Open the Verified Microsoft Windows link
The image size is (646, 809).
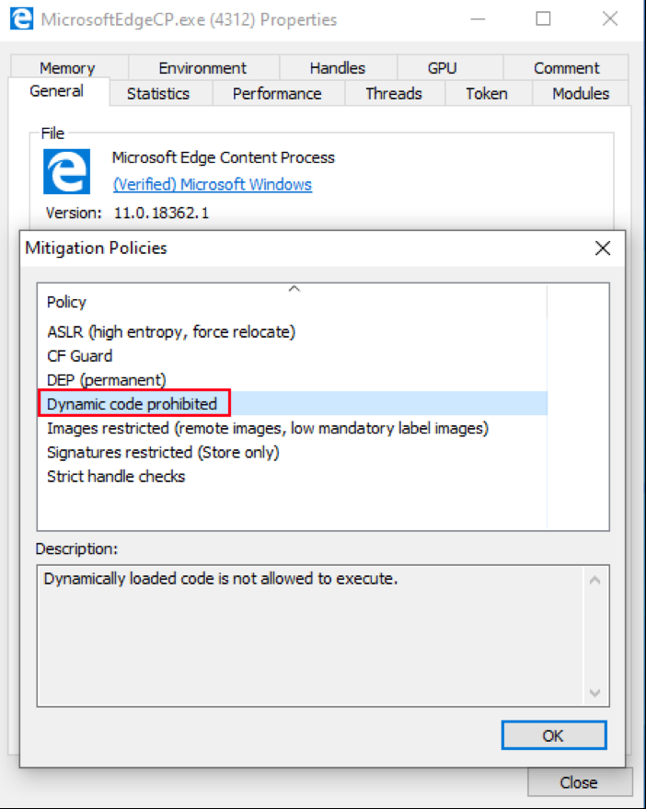pyautogui.click(x=212, y=184)
